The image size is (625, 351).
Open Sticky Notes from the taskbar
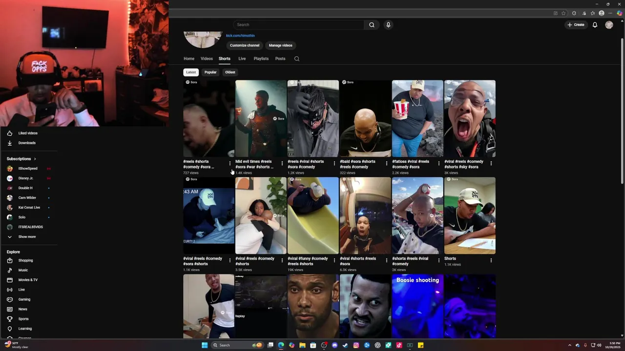[x=420, y=345]
